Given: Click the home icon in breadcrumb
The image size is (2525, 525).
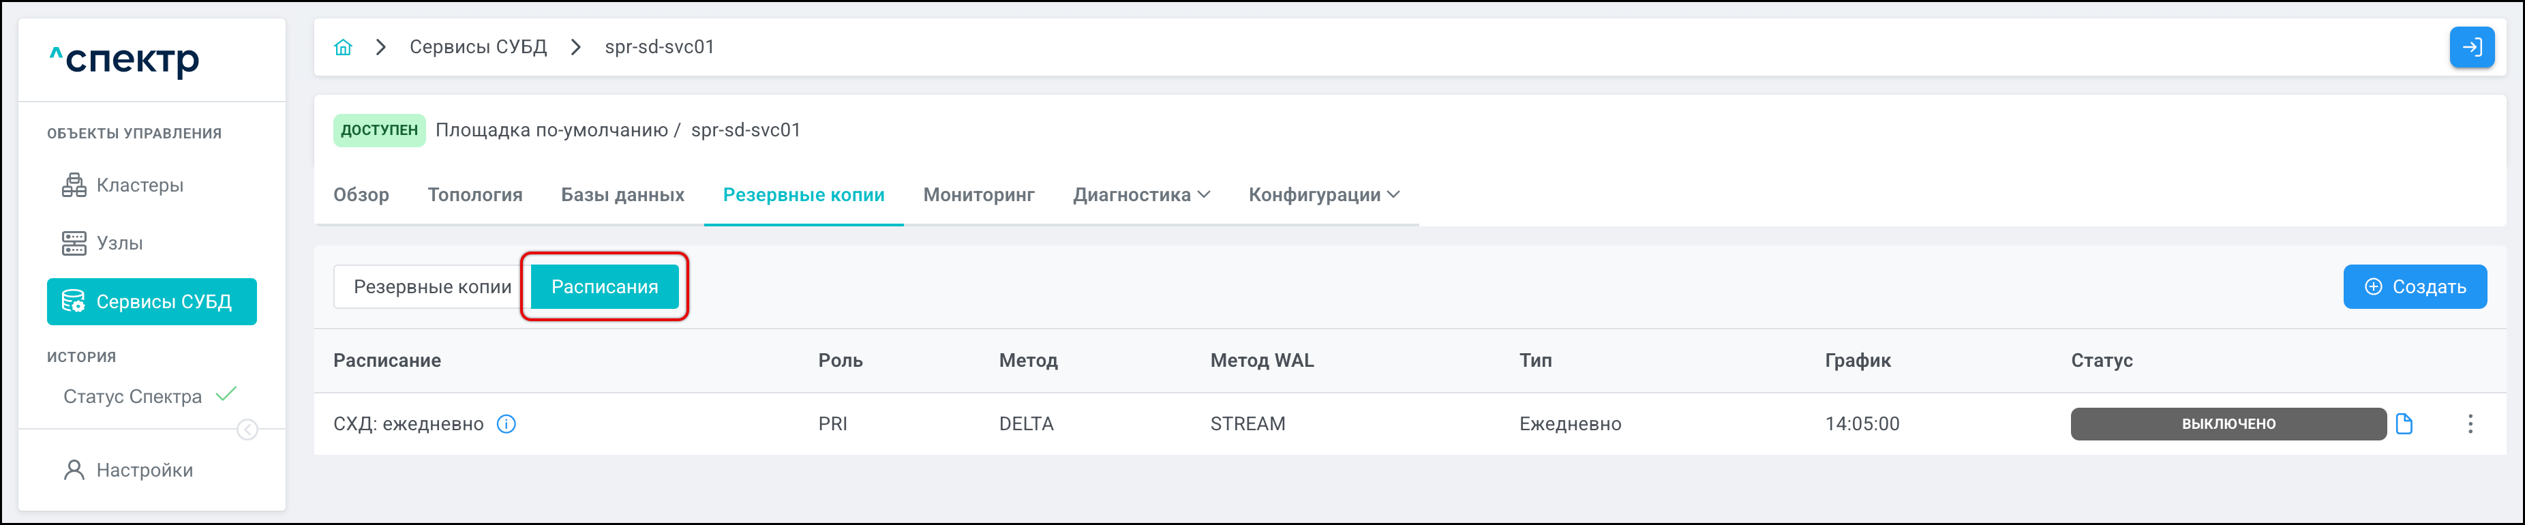Looking at the screenshot, I should point(342,47).
